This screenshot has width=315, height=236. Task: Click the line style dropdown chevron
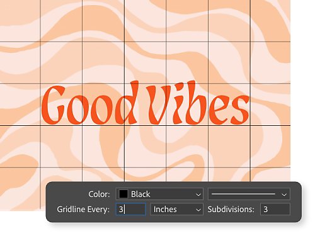point(284,194)
